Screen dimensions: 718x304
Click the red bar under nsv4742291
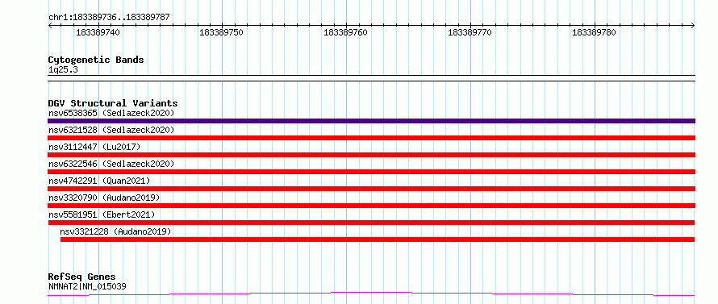(x=371, y=189)
